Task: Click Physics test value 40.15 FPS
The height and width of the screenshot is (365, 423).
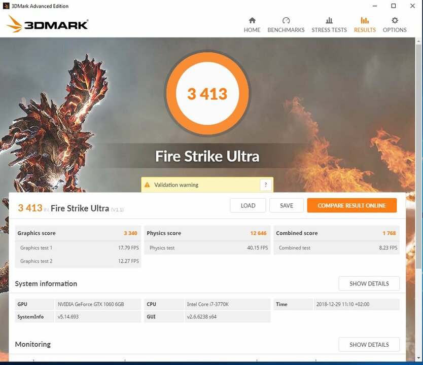Action: (x=258, y=248)
